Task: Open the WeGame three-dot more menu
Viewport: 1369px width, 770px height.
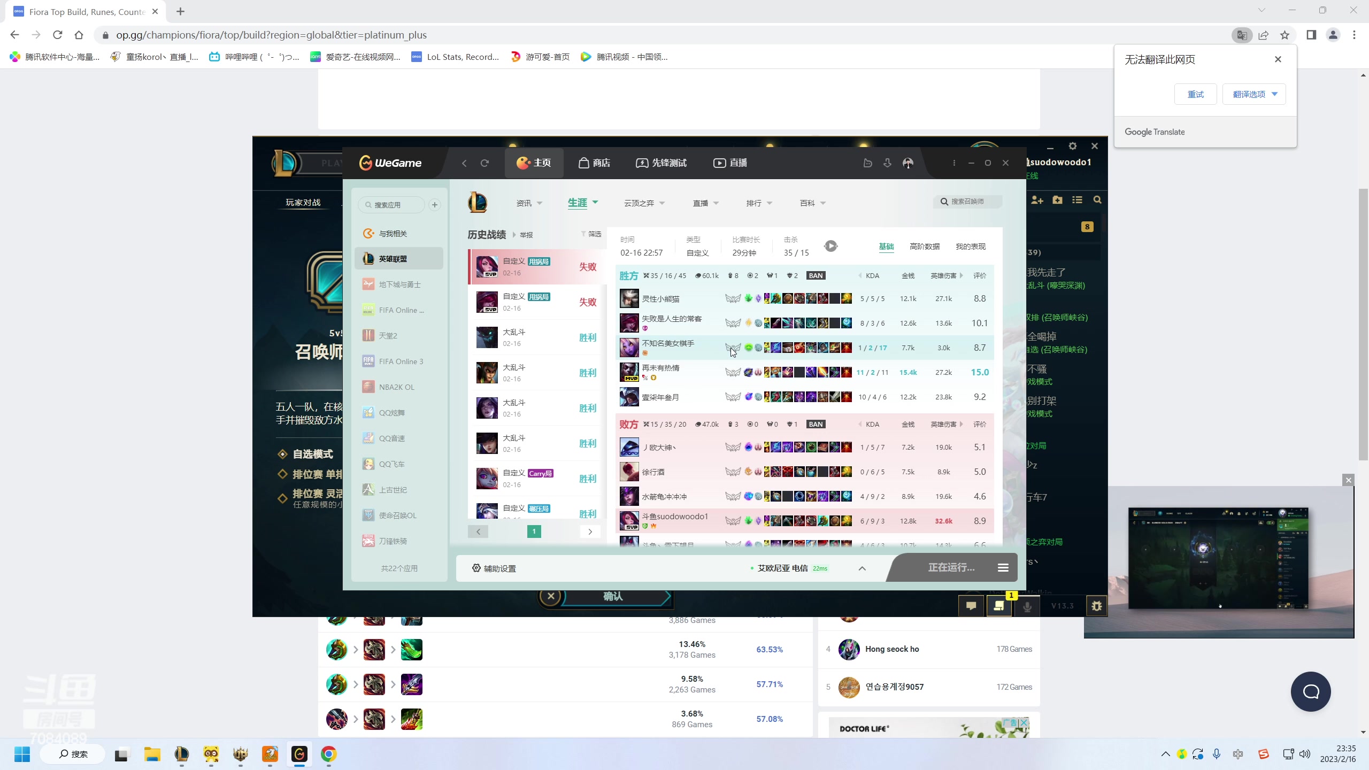Action: [954, 163]
